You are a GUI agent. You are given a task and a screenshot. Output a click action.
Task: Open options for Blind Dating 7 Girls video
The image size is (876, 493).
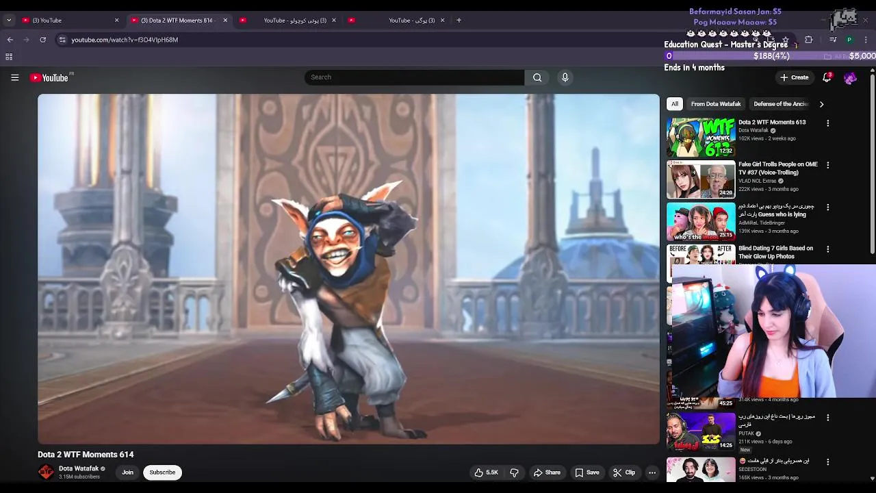coord(827,249)
